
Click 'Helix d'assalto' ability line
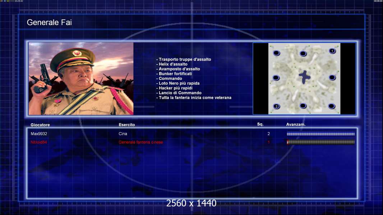tap(172, 64)
